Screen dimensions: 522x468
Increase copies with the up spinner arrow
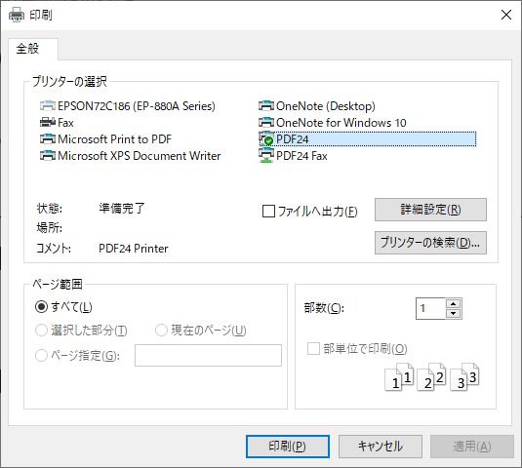(x=453, y=303)
